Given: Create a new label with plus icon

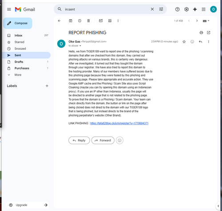Looking at the screenshot, I should [47, 86].
